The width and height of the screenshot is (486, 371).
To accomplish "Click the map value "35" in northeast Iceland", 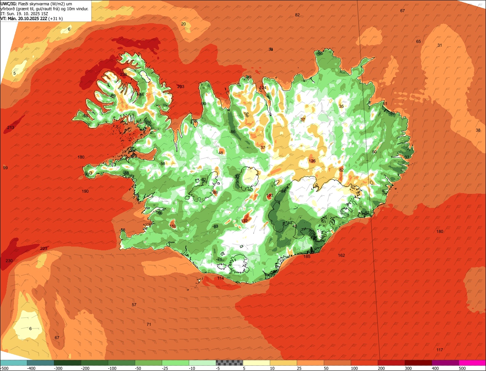I will [x=341, y=107].
